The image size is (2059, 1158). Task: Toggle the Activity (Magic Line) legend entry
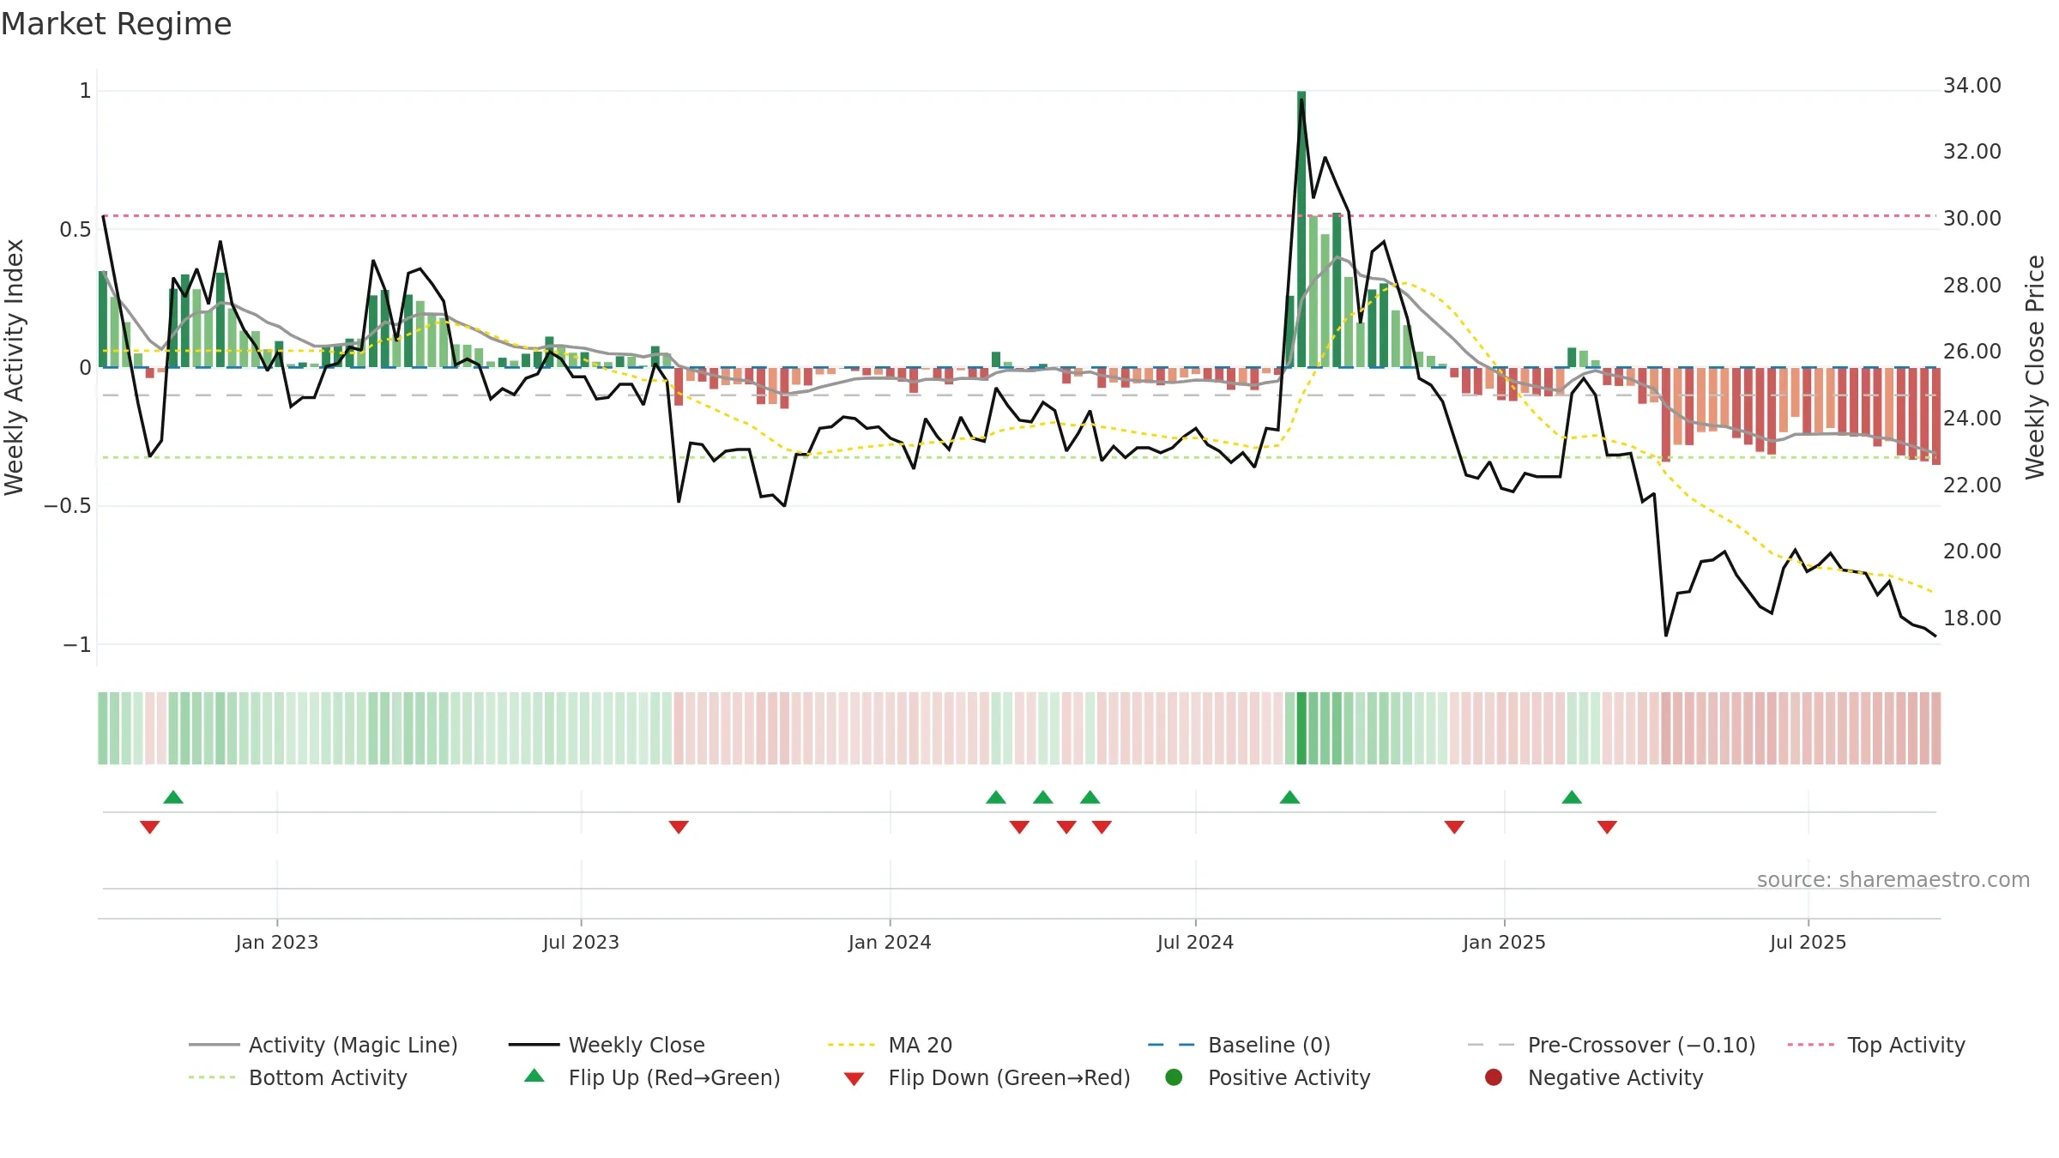pos(323,1045)
